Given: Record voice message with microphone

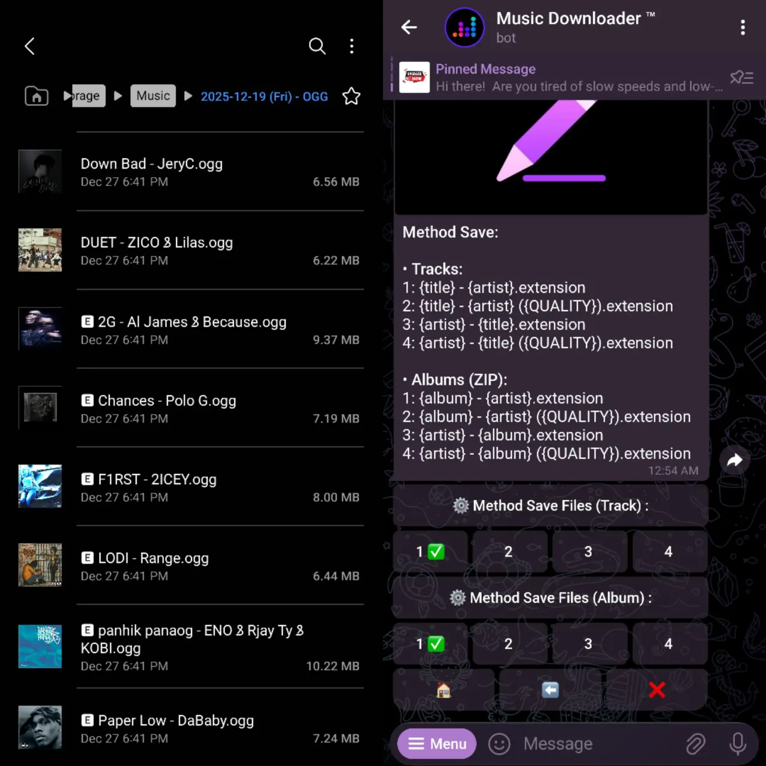Looking at the screenshot, I should tap(738, 744).
